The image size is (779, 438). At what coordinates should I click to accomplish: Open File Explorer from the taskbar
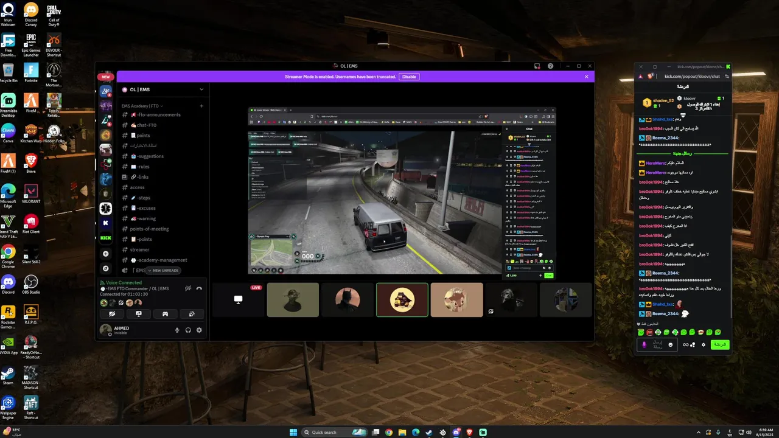click(402, 432)
